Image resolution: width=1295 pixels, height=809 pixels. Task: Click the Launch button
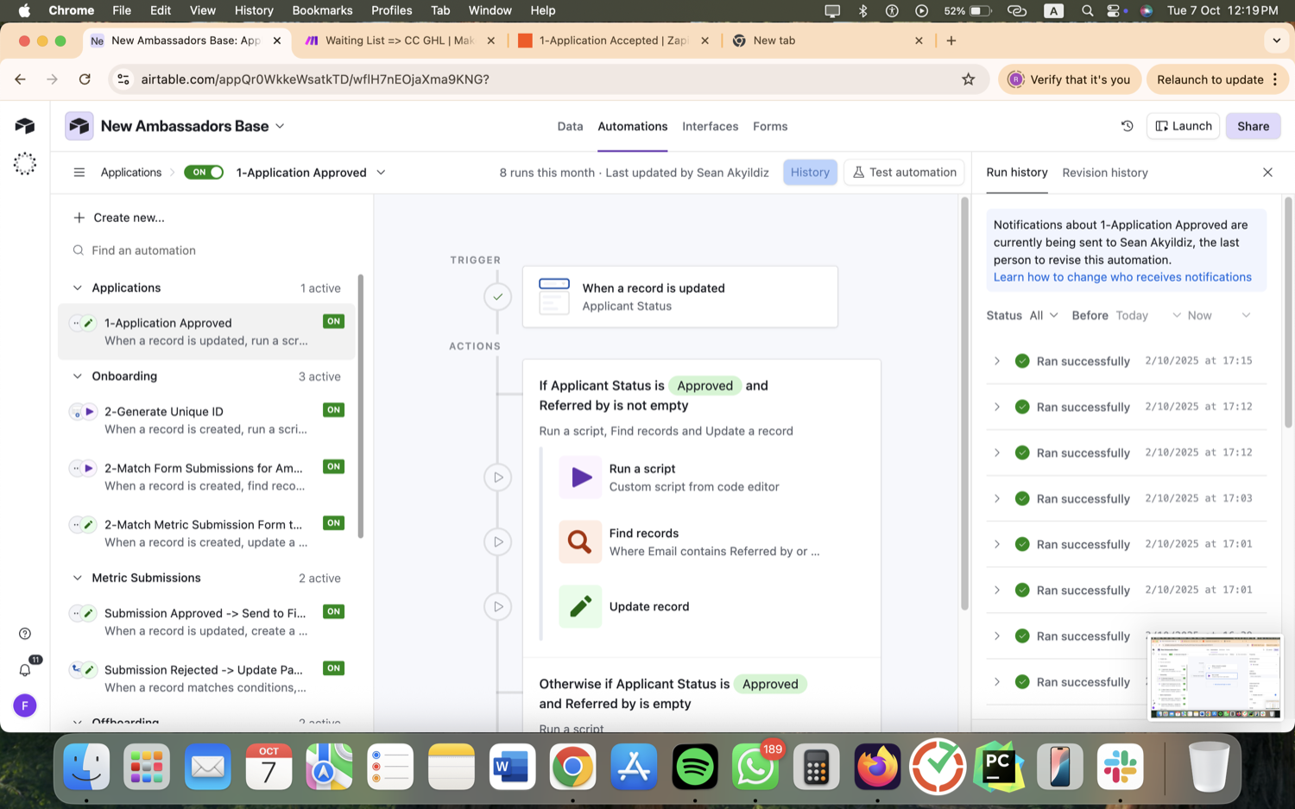pyautogui.click(x=1183, y=126)
